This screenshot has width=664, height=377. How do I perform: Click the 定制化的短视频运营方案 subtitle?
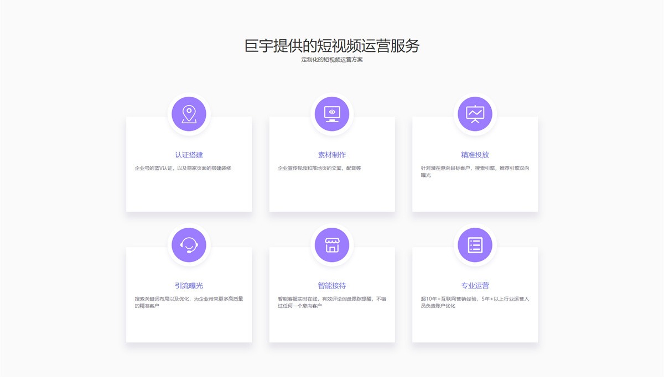[x=332, y=60]
